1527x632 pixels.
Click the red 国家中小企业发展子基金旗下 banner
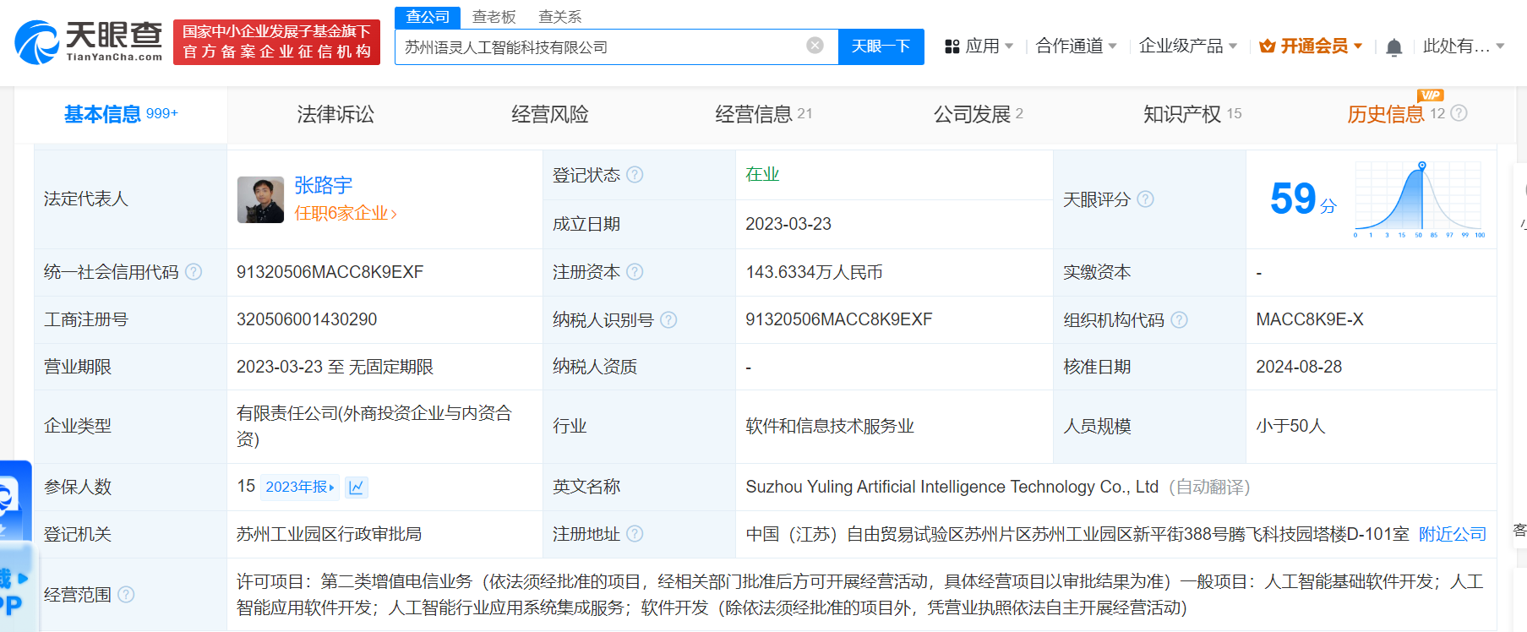coord(276,42)
